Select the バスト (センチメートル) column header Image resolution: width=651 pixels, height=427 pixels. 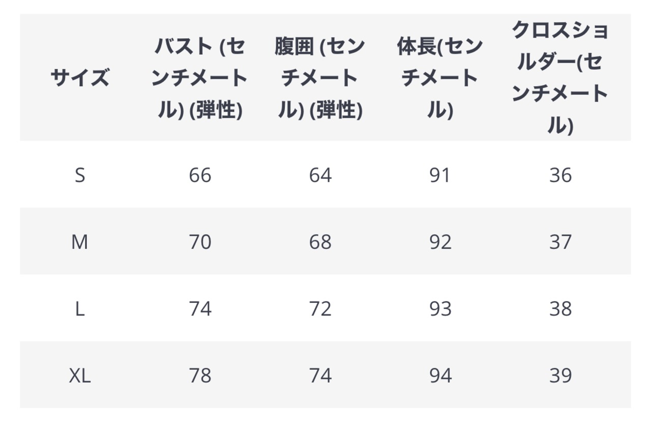point(200,78)
